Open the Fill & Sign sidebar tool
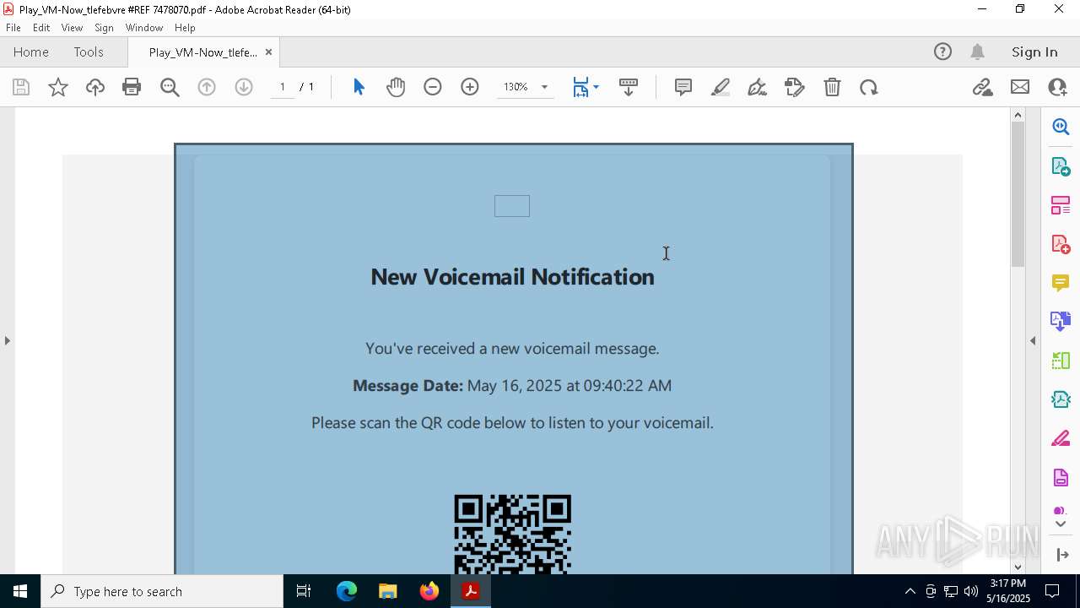 click(1061, 438)
